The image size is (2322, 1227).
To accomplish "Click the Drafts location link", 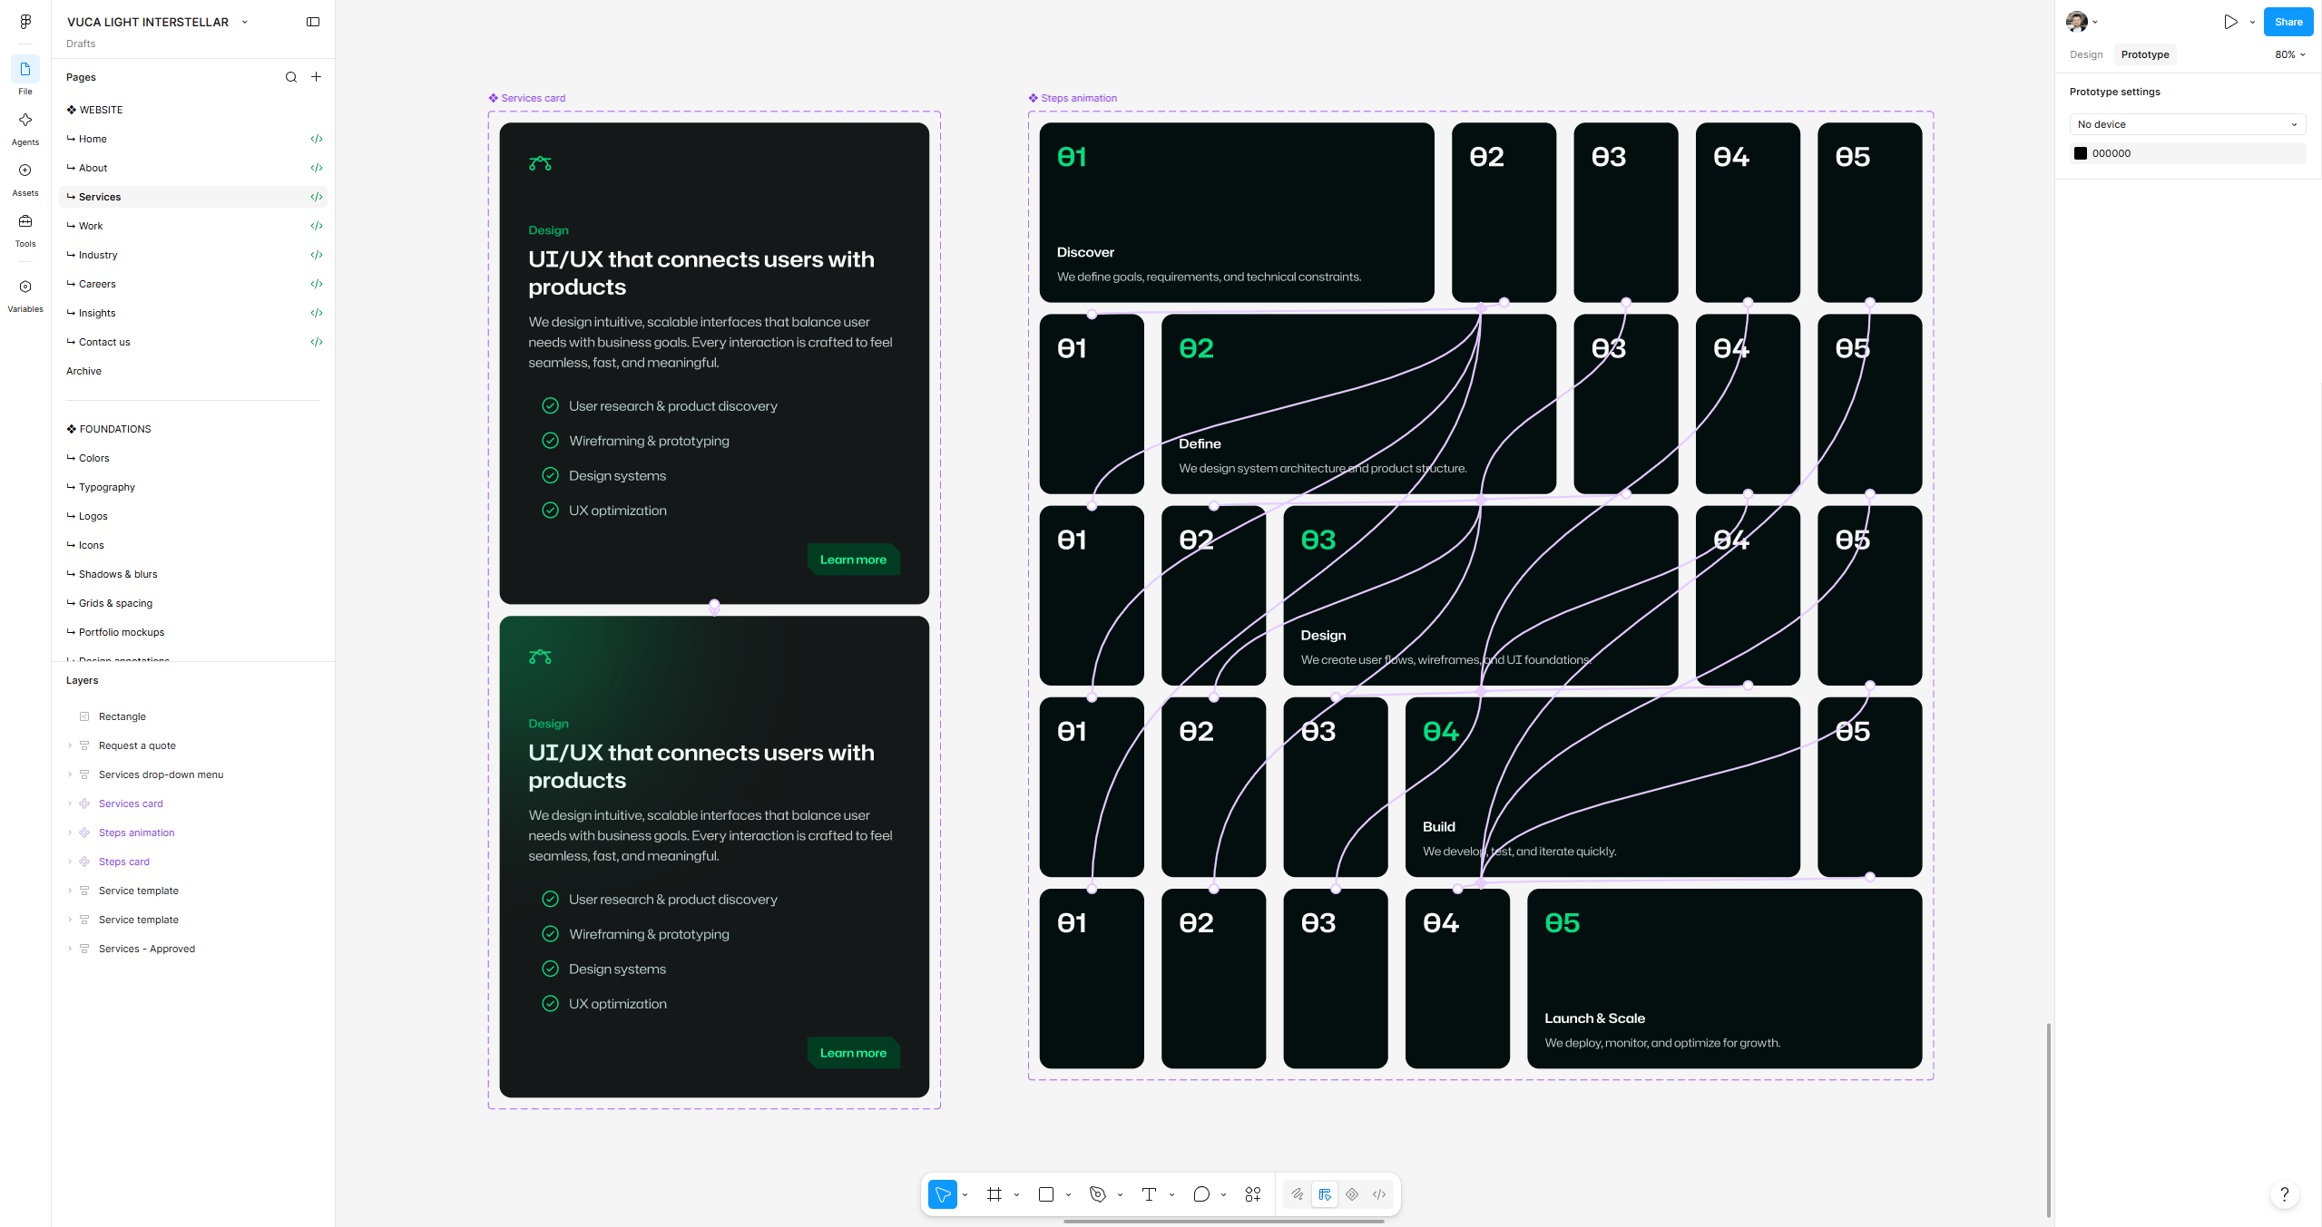I will [x=81, y=44].
